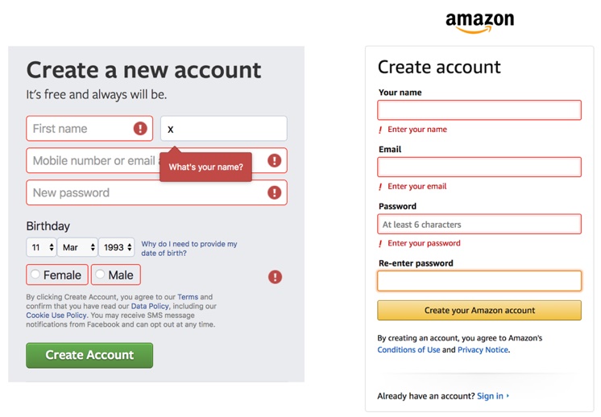This screenshot has width=601, height=417.
Task: Click the Re-enter password field
Action: pos(479,281)
